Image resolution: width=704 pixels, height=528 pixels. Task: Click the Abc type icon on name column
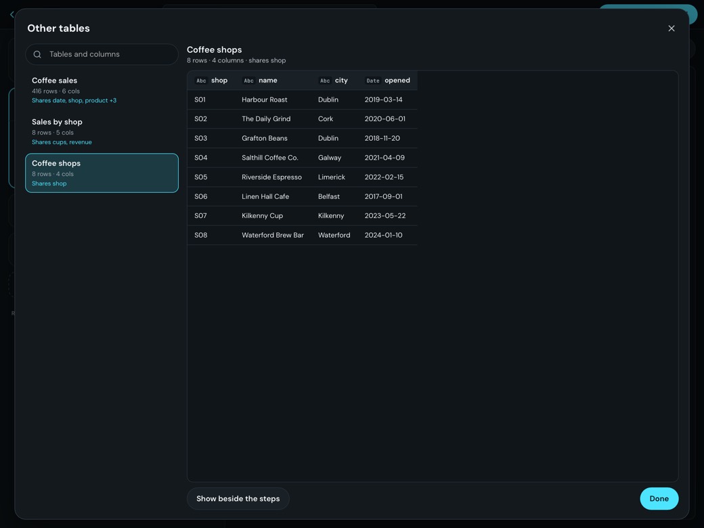tap(248, 81)
